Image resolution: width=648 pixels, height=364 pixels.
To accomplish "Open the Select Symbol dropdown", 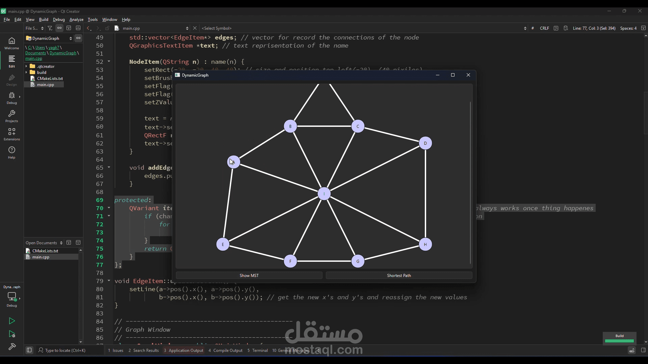I will [217, 28].
